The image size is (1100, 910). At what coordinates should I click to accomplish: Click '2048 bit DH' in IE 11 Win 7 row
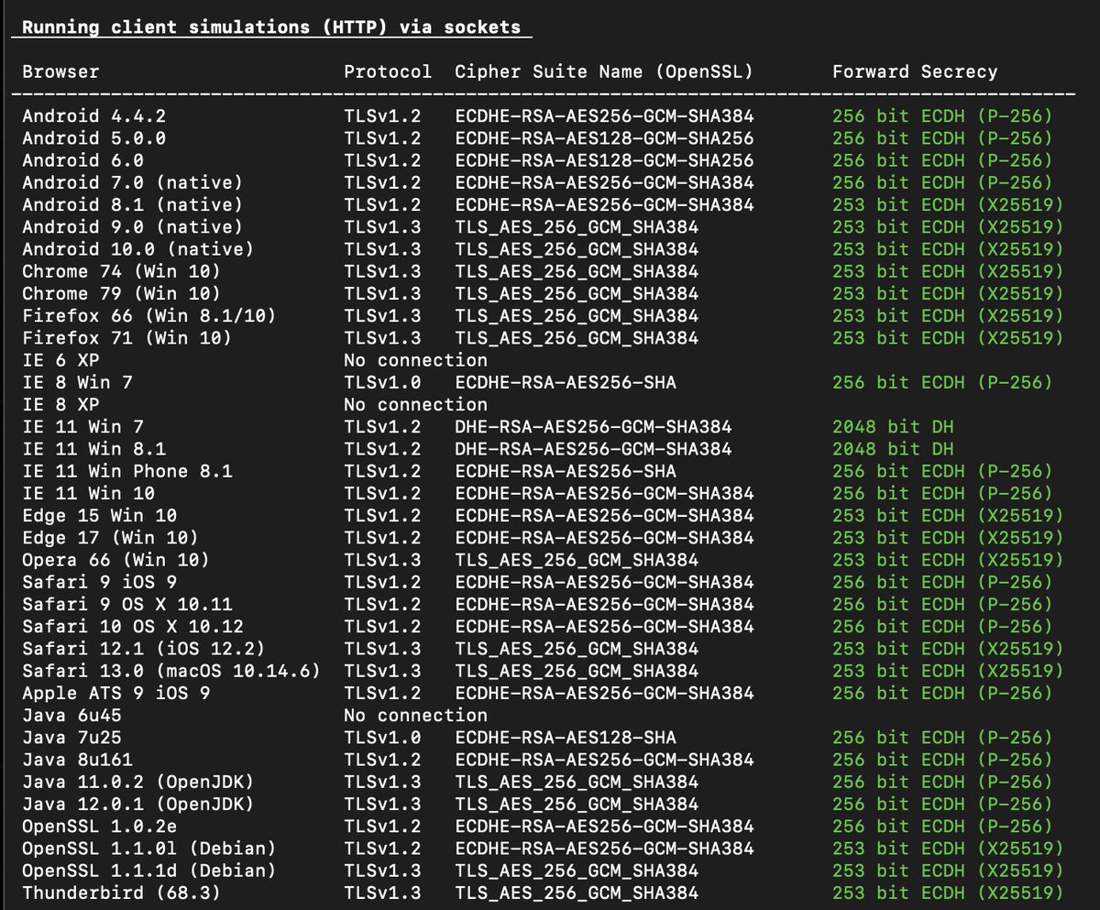893,427
